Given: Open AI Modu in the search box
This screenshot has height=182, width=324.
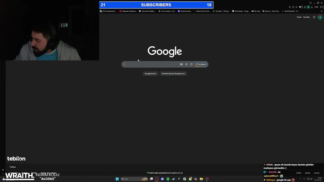Looking at the screenshot, I should [x=201, y=64].
